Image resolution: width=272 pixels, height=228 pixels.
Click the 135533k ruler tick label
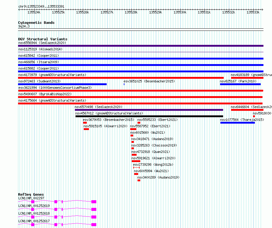coord(253,12)
